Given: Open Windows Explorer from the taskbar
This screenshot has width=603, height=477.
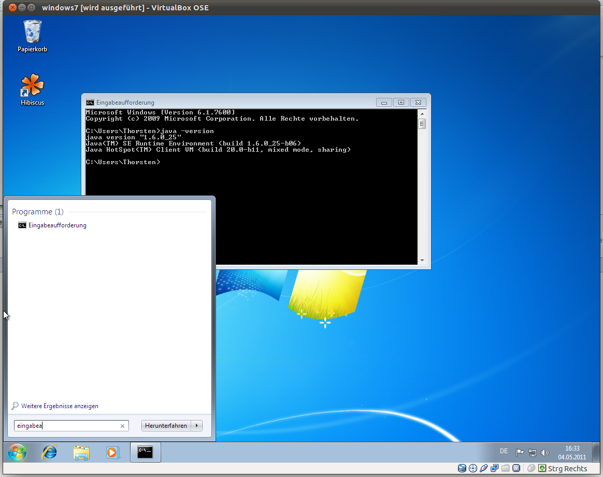Looking at the screenshot, I should pyautogui.click(x=81, y=453).
